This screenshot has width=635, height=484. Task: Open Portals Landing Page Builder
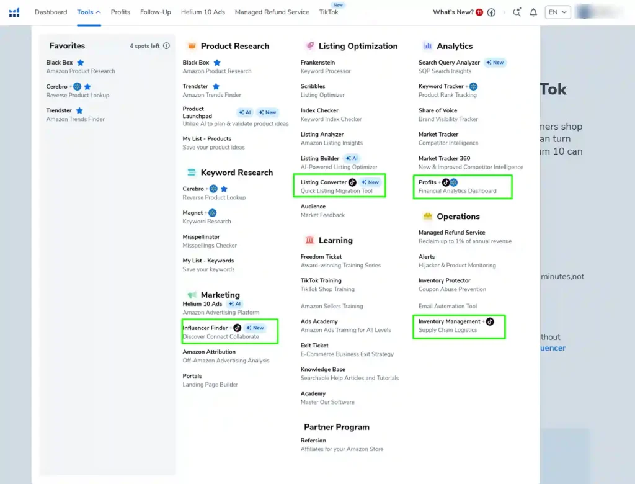tap(210, 380)
